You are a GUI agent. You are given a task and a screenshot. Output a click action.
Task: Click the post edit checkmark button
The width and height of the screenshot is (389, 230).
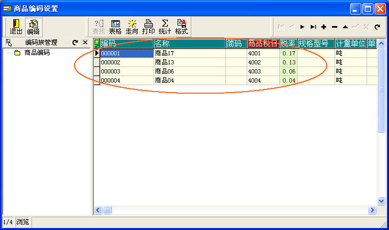(356, 27)
